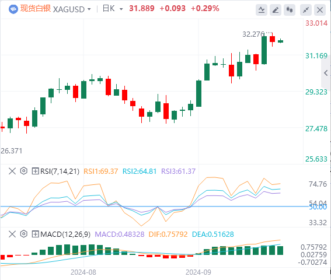This screenshot has width=331, height=280.
Task: Open MACD indicator settings gear
Action: click(24, 234)
